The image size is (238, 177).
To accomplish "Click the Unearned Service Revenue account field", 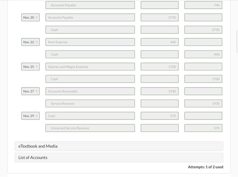I will point(90,128).
